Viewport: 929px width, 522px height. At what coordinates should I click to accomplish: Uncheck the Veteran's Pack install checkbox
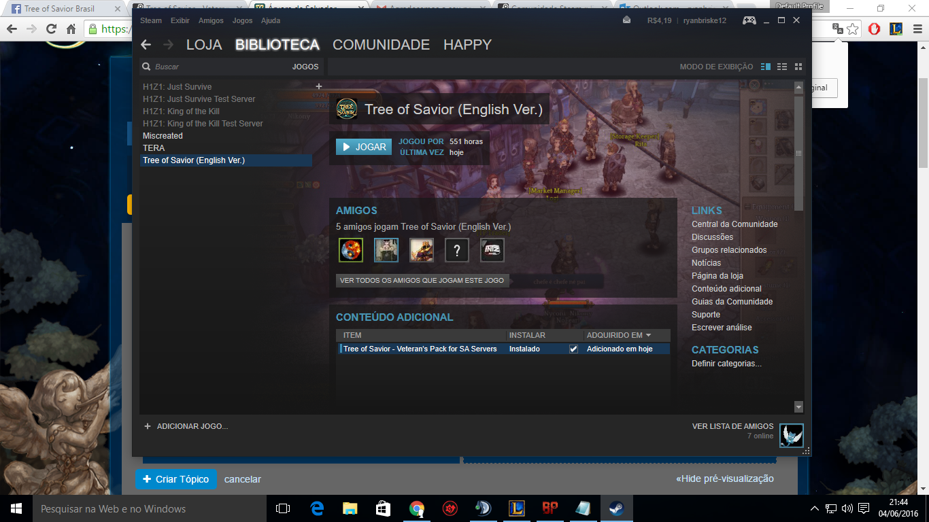click(x=573, y=349)
